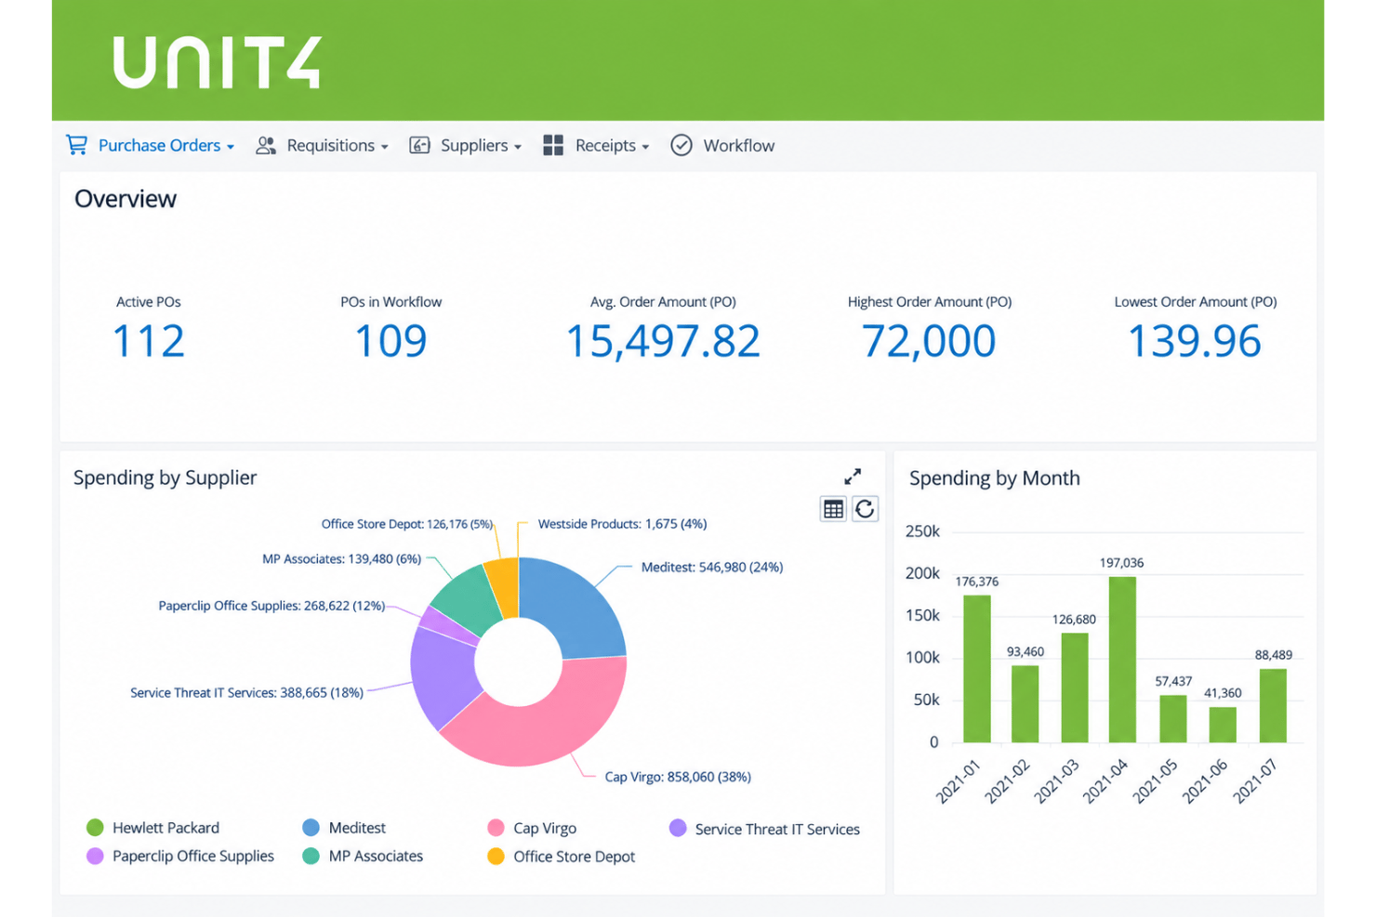The image size is (1376, 917).
Task: Click the Spending by Month heading
Action: point(995,478)
